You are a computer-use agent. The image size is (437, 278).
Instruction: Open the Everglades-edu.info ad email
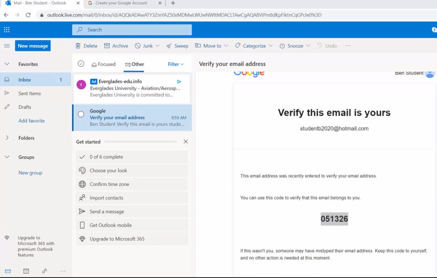coord(132,88)
